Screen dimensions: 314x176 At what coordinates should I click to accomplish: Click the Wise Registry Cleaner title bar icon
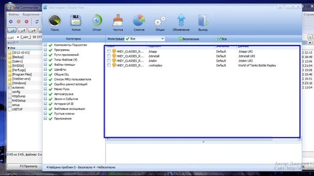coord(45,7)
